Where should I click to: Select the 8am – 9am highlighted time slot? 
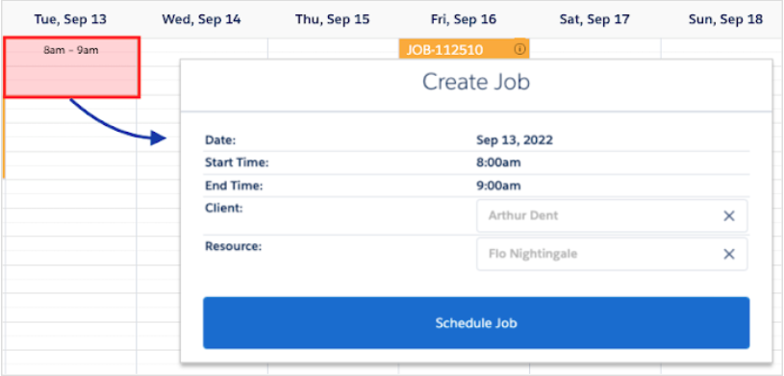[71, 67]
